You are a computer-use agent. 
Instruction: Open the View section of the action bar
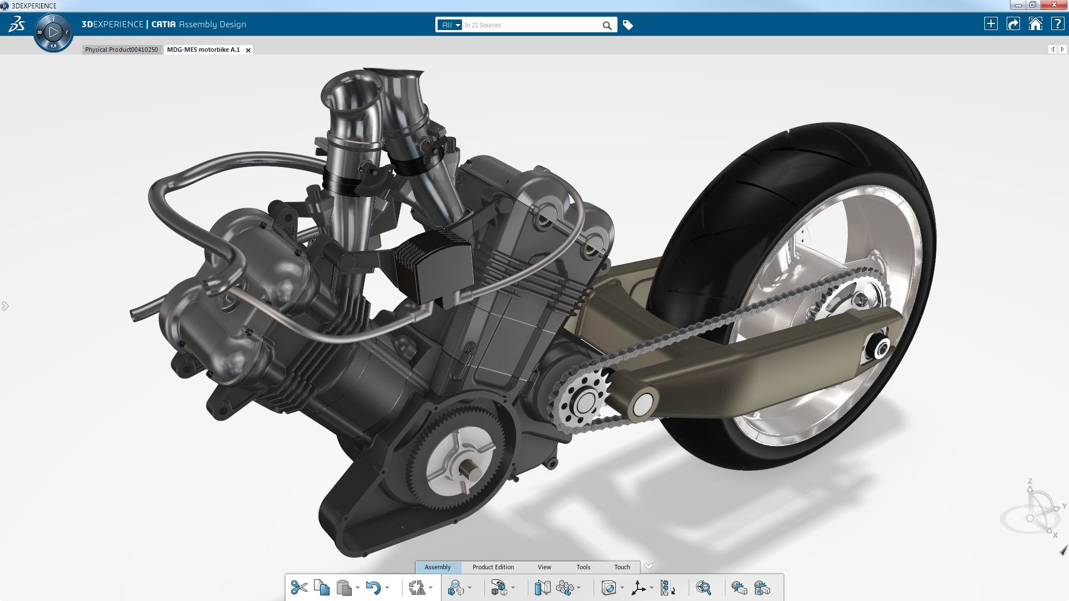coord(544,567)
